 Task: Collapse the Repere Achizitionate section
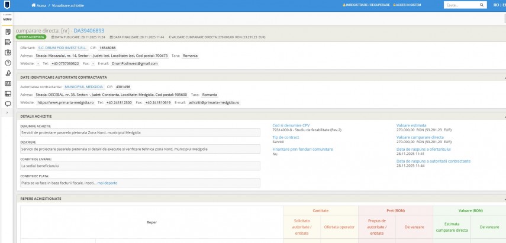tap(504, 199)
